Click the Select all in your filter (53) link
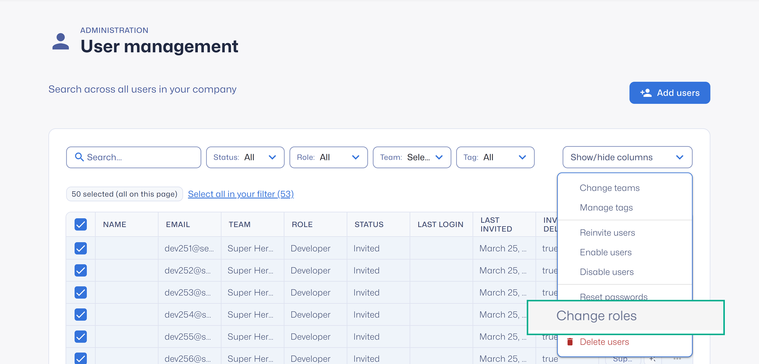 pos(241,194)
